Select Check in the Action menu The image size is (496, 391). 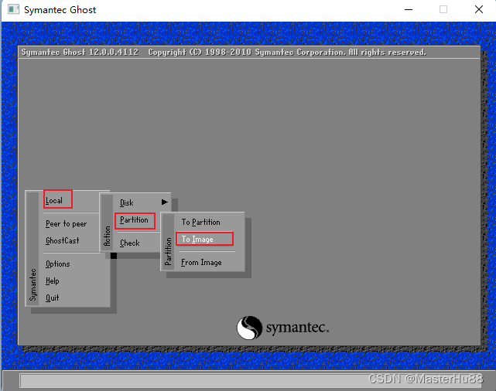coord(130,243)
